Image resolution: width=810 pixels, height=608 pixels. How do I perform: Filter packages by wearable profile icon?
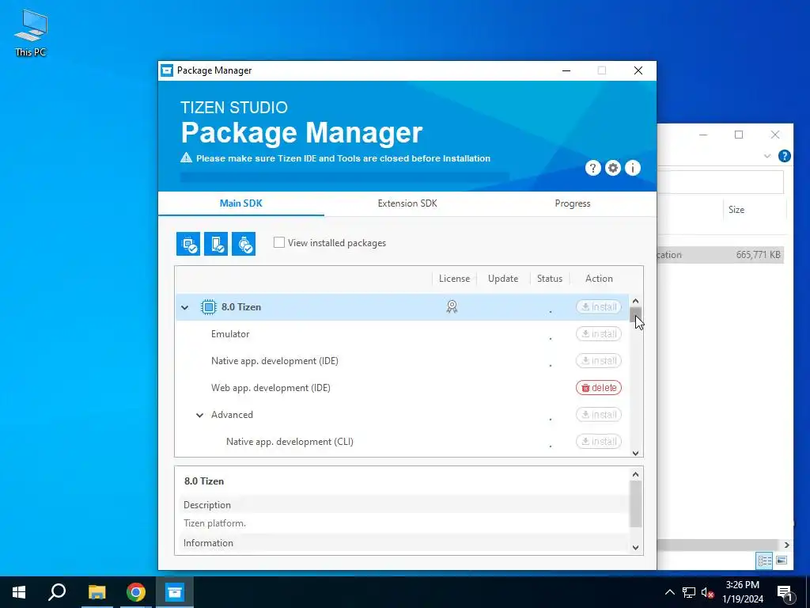(244, 244)
